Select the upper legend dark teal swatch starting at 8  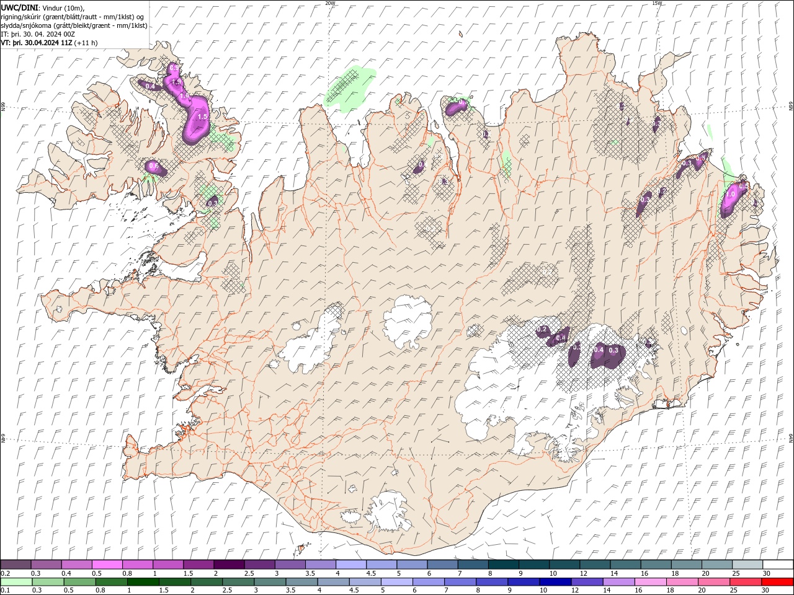[x=503, y=565]
